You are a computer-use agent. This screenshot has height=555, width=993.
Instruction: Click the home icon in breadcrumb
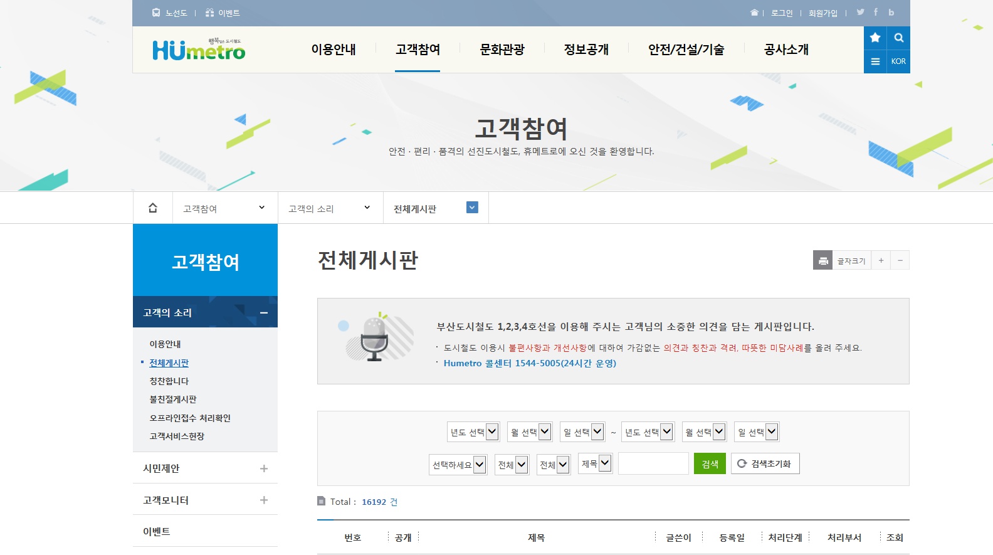pyautogui.click(x=153, y=208)
